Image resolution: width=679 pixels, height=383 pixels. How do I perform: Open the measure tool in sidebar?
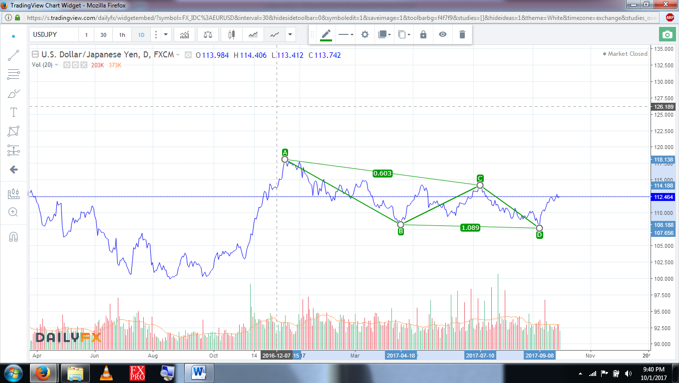pos(13,194)
